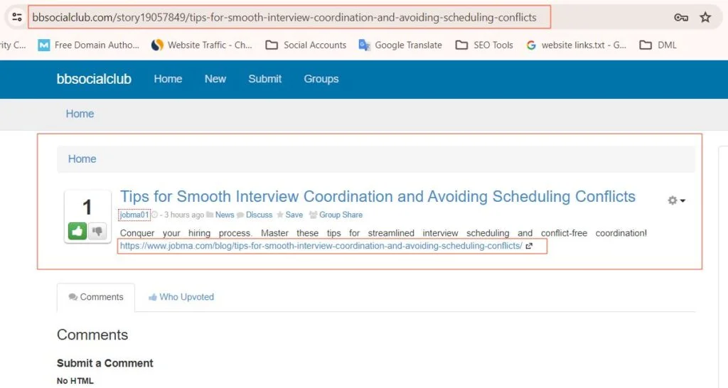The width and height of the screenshot is (728, 388).
Task: Downvote the story with grey thumbs-down
Action: tap(97, 231)
